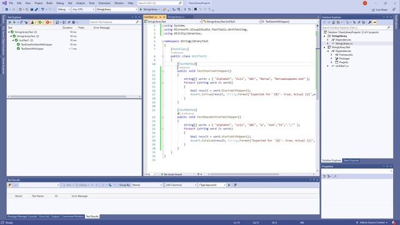Open the StringLibrary startup project dropdown
The width and height of the screenshot is (400, 225).
tap(117, 9)
